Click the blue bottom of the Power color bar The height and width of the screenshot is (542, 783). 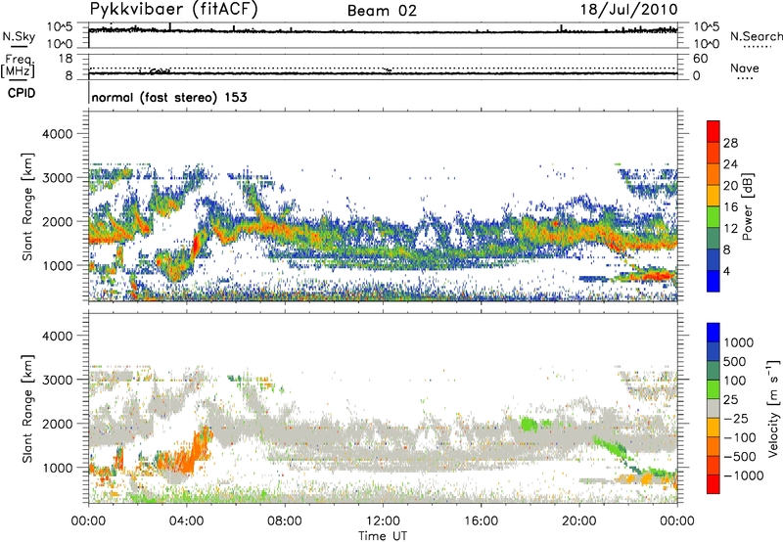click(714, 281)
